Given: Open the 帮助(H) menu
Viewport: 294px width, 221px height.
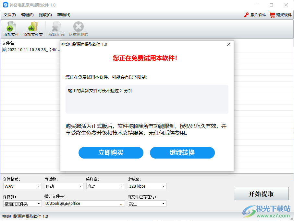Looking at the screenshot, I should [x=63, y=15].
